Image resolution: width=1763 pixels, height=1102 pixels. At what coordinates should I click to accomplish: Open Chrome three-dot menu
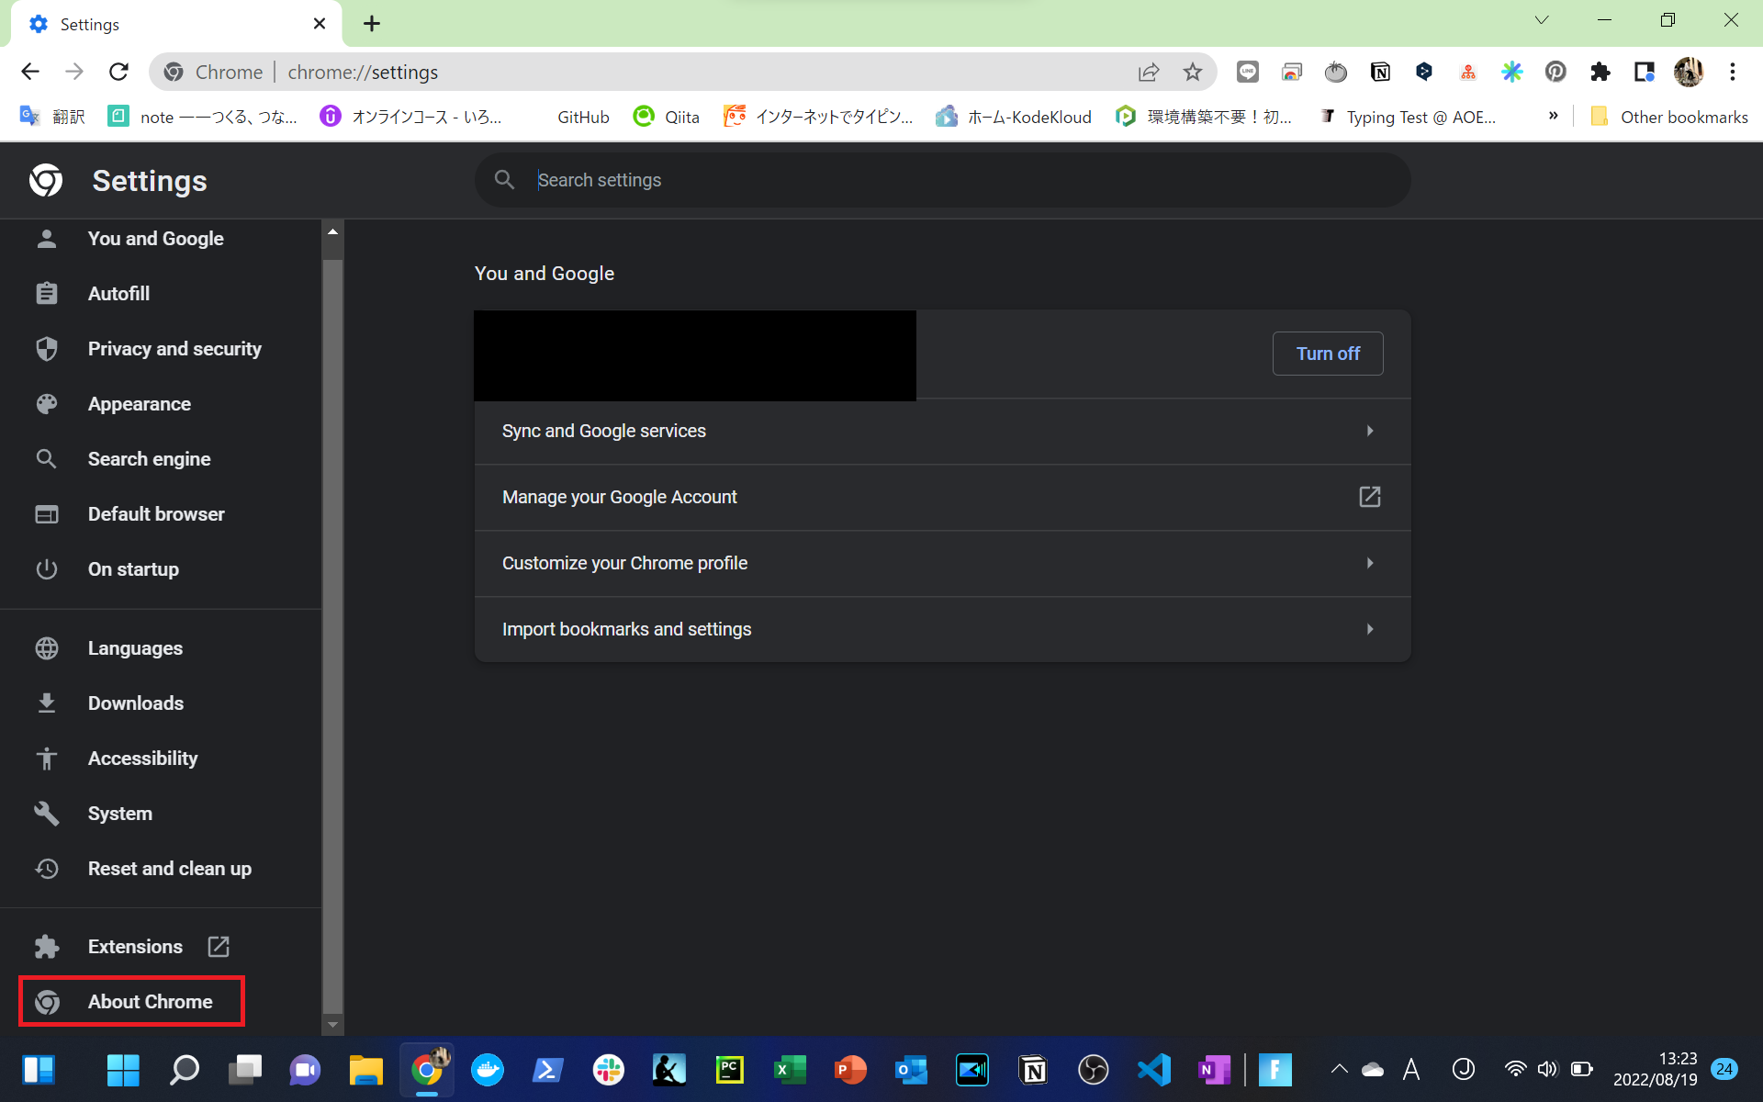tap(1733, 72)
